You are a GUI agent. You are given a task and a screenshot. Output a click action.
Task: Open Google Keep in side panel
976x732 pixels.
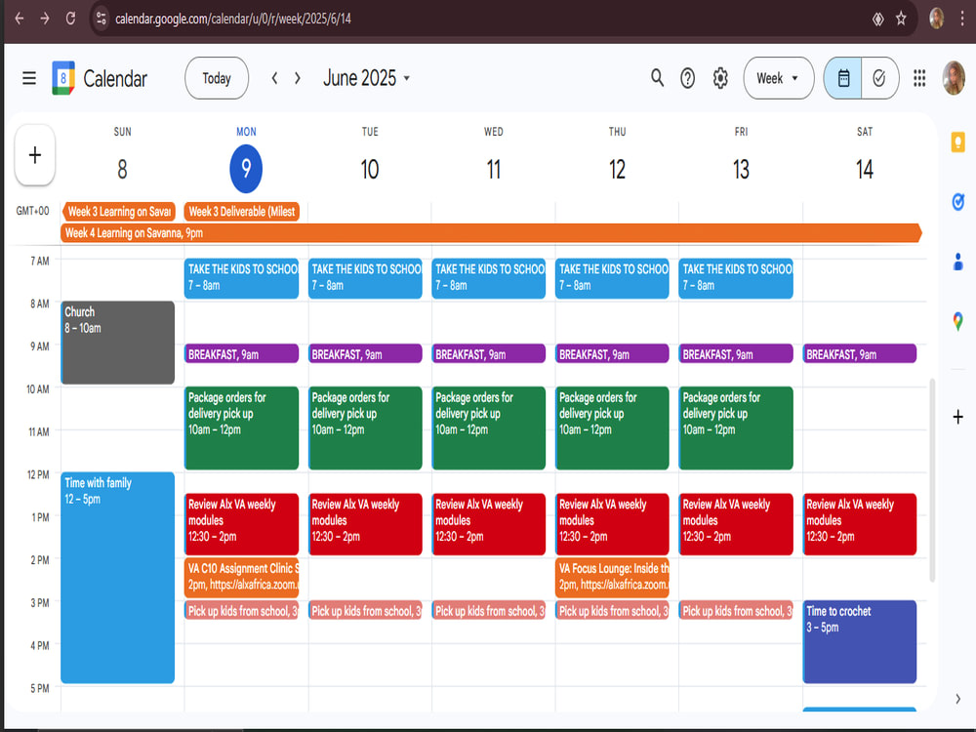tap(958, 142)
